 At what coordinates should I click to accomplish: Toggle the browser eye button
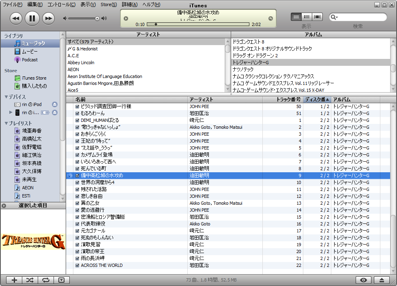[363, 280]
